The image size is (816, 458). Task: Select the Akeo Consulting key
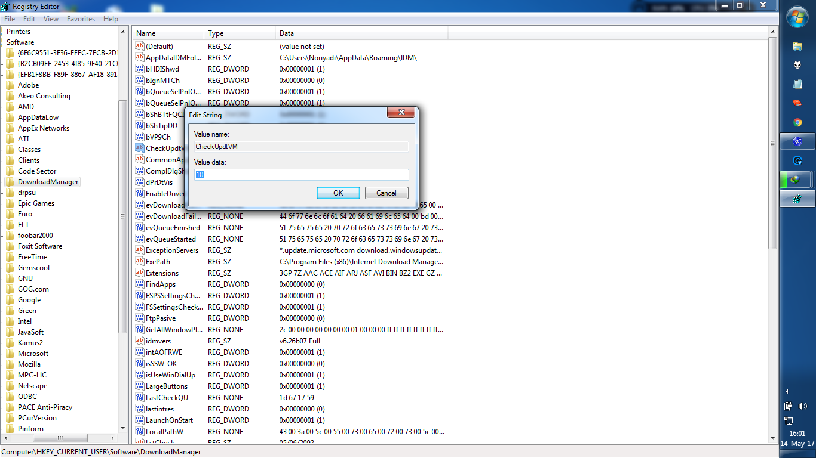pyautogui.click(x=44, y=96)
